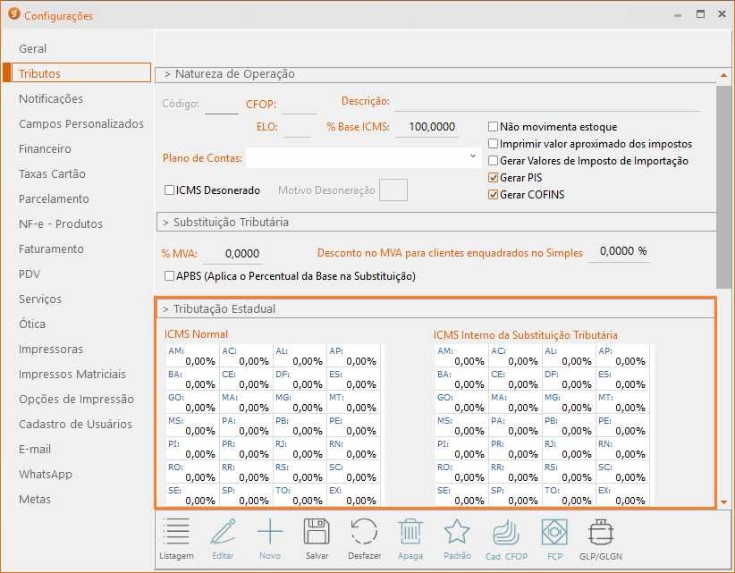Screen dimensions: 735x573
Task: Open Ótica settings
Action: click(32, 324)
